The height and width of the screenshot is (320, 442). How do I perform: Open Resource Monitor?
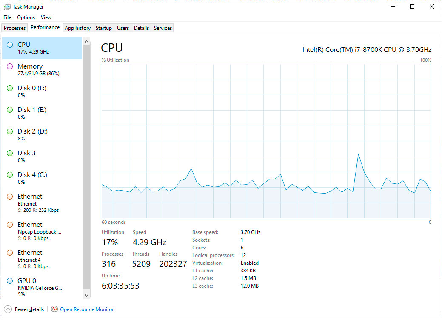(87, 309)
